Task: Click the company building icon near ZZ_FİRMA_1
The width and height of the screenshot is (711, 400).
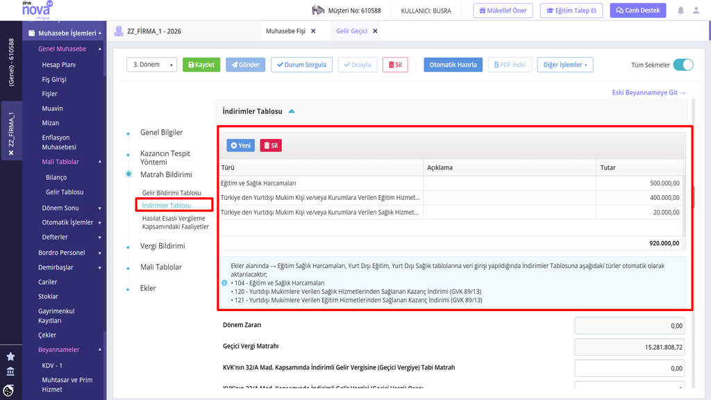Action: [x=119, y=31]
